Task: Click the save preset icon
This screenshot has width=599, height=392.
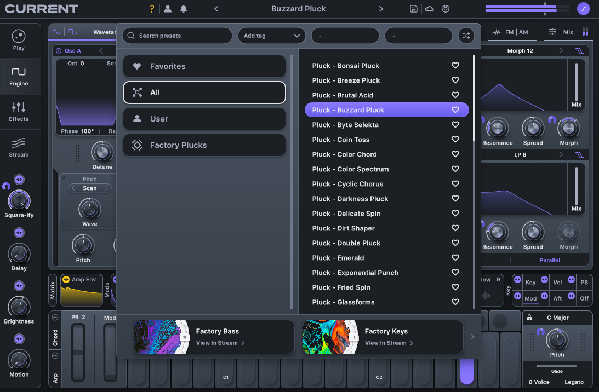Action: [x=414, y=9]
